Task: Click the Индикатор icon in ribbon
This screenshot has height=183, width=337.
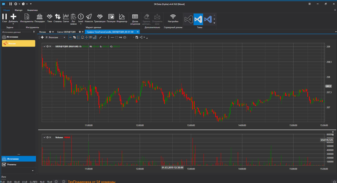Action: click(122, 18)
